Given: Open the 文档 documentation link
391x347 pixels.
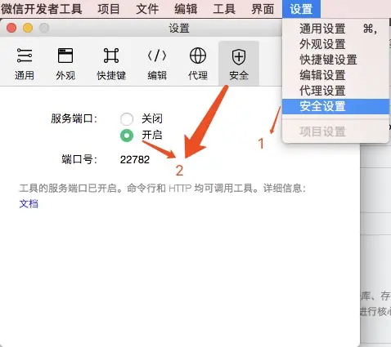Looking at the screenshot, I should coord(29,203).
